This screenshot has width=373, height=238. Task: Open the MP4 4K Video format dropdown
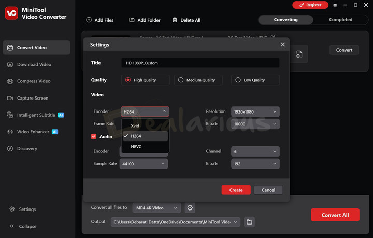point(156,208)
